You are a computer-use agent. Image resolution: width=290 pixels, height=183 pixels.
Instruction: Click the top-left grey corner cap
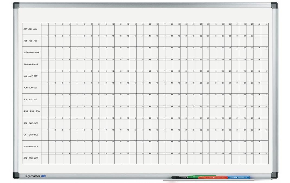point(16,5)
